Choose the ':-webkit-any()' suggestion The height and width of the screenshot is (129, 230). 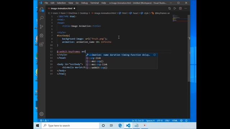click(121, 68)
